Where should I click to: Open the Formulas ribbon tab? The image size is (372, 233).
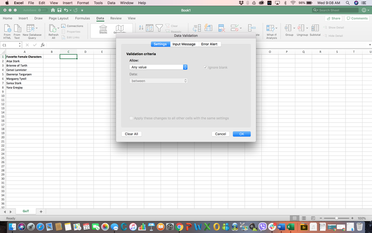click(82, 18)
